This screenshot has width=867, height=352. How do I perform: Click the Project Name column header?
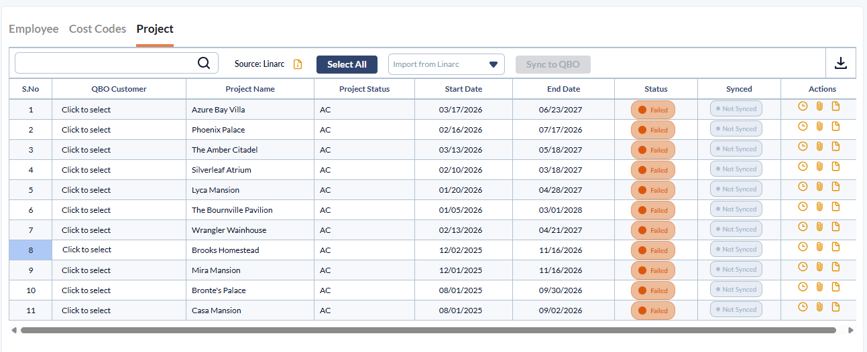click(x=250, y=89)
